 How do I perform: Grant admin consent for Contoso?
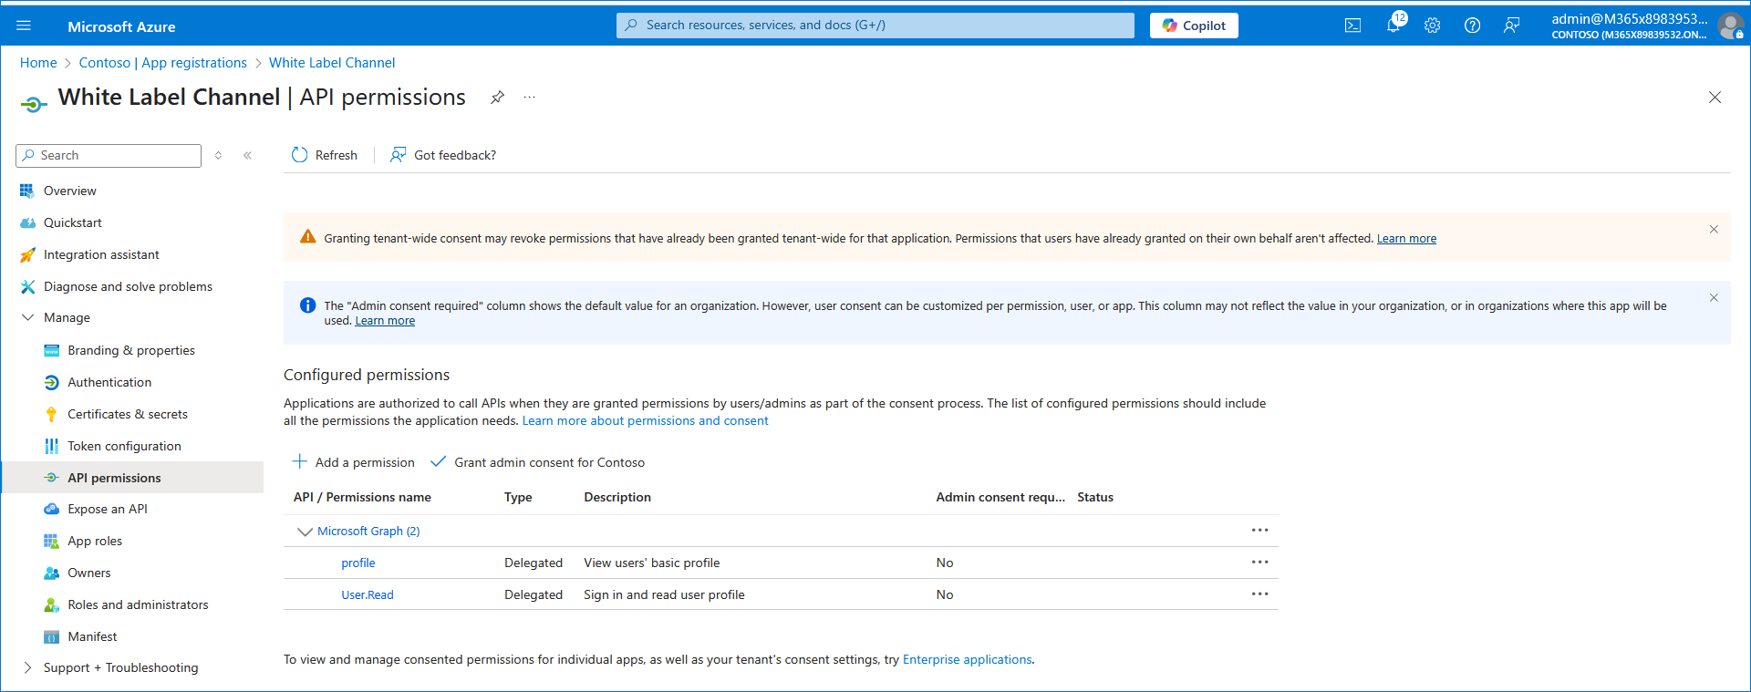(538, 462)
